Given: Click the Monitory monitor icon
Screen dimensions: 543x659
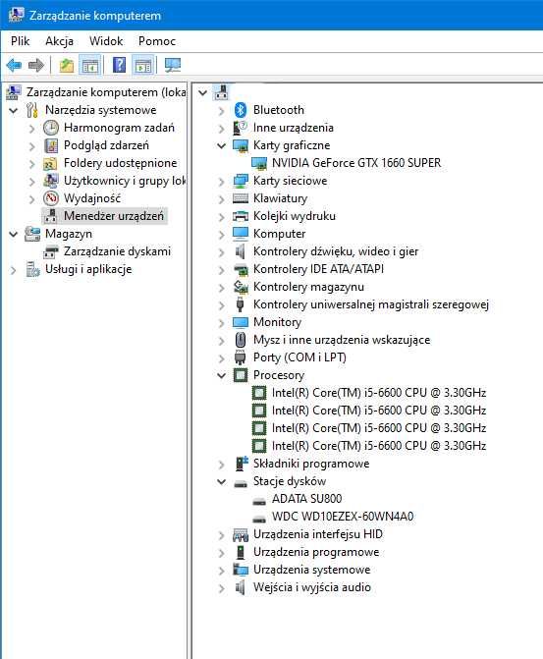Looking at the screenshot, I should coord(241,322).
